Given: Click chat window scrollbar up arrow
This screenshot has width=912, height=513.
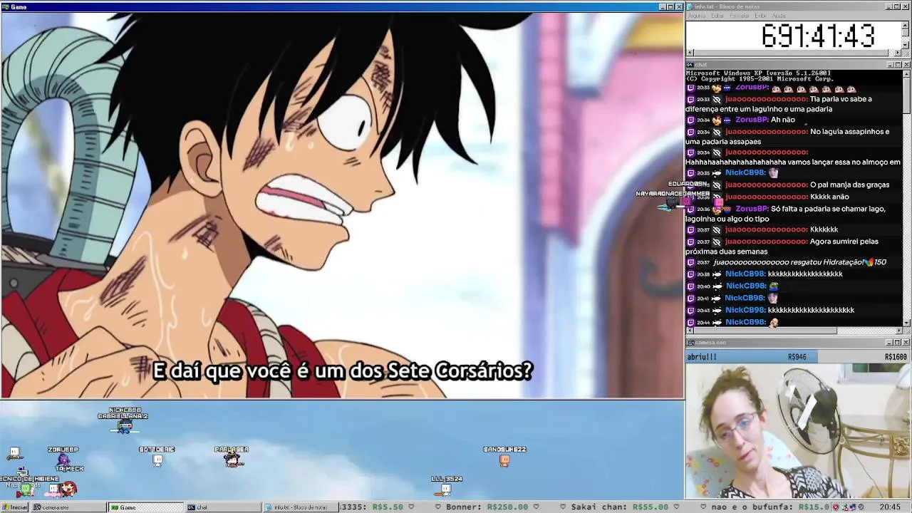Looking at the screenshot, I should (x=906, y=73).
